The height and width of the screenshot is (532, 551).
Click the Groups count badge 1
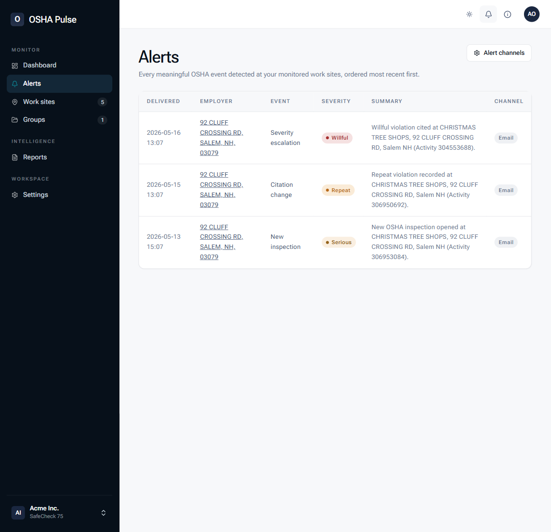[102, 120]
